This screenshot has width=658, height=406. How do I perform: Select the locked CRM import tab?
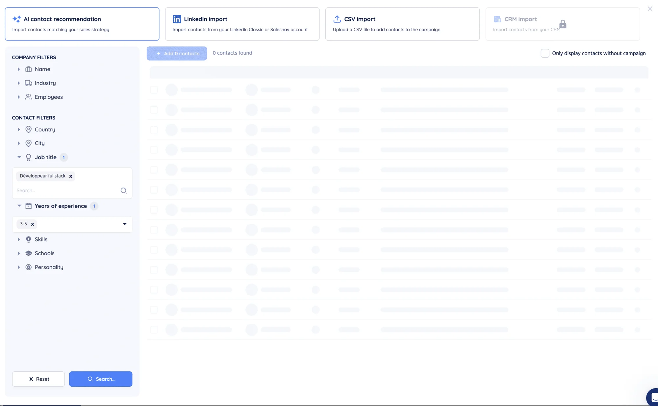[563, 24]
